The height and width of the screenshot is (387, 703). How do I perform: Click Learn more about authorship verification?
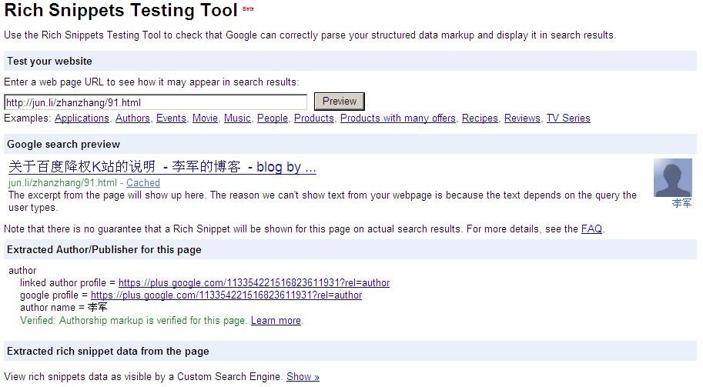click(276, 321)
